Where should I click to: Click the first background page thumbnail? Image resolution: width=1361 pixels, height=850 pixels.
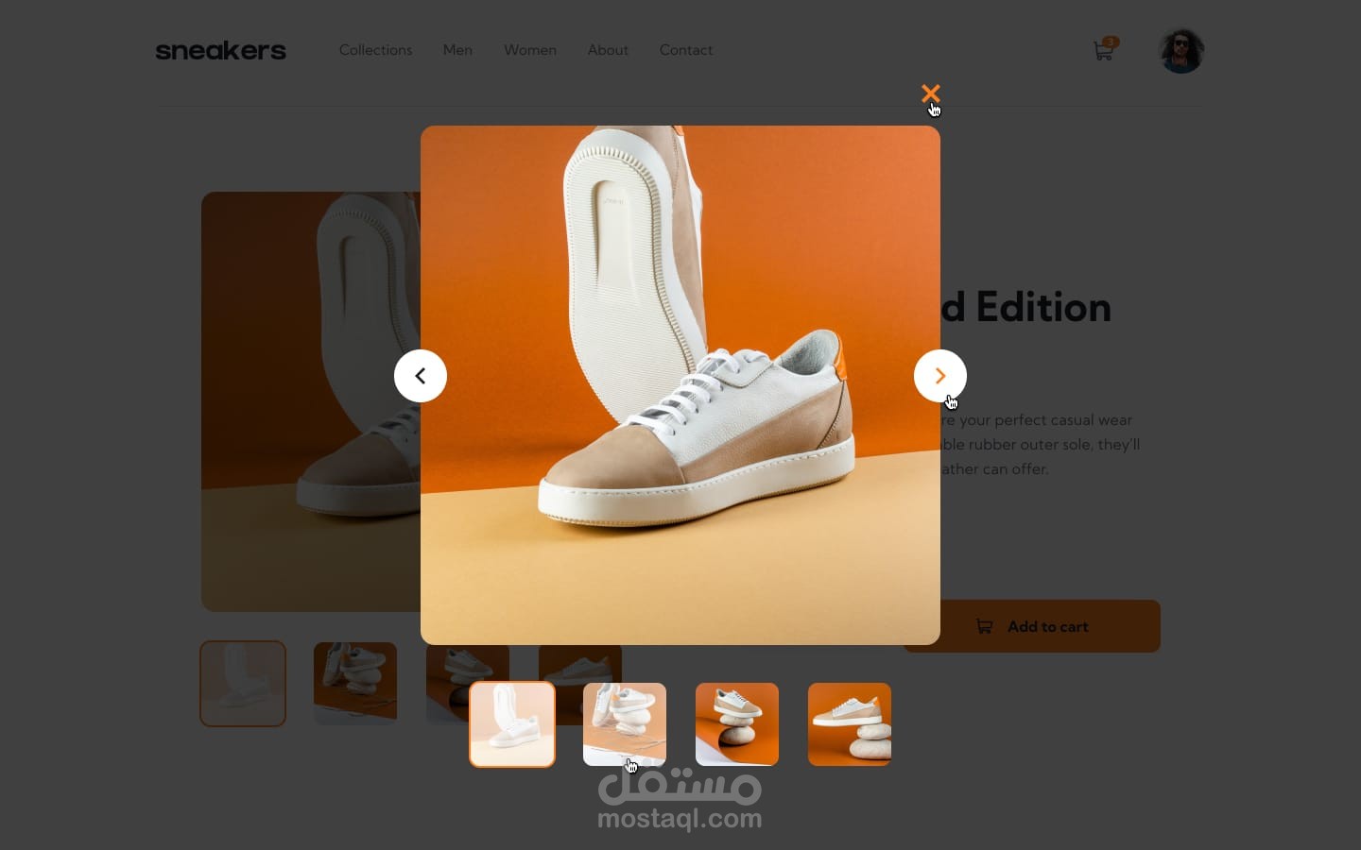tap(243, 684)
